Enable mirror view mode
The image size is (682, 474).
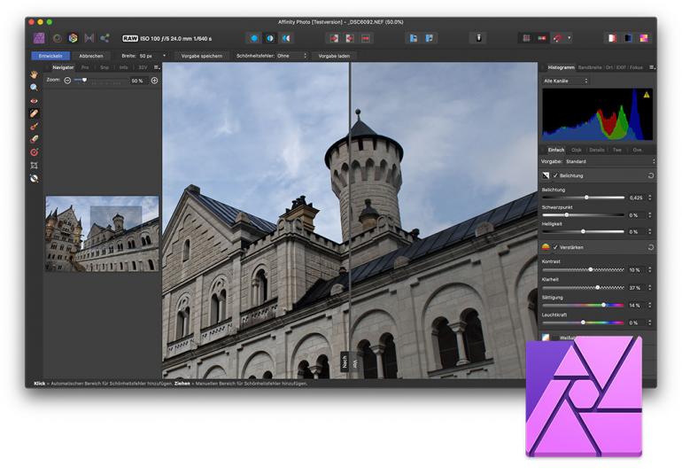[x=286, y=38]
